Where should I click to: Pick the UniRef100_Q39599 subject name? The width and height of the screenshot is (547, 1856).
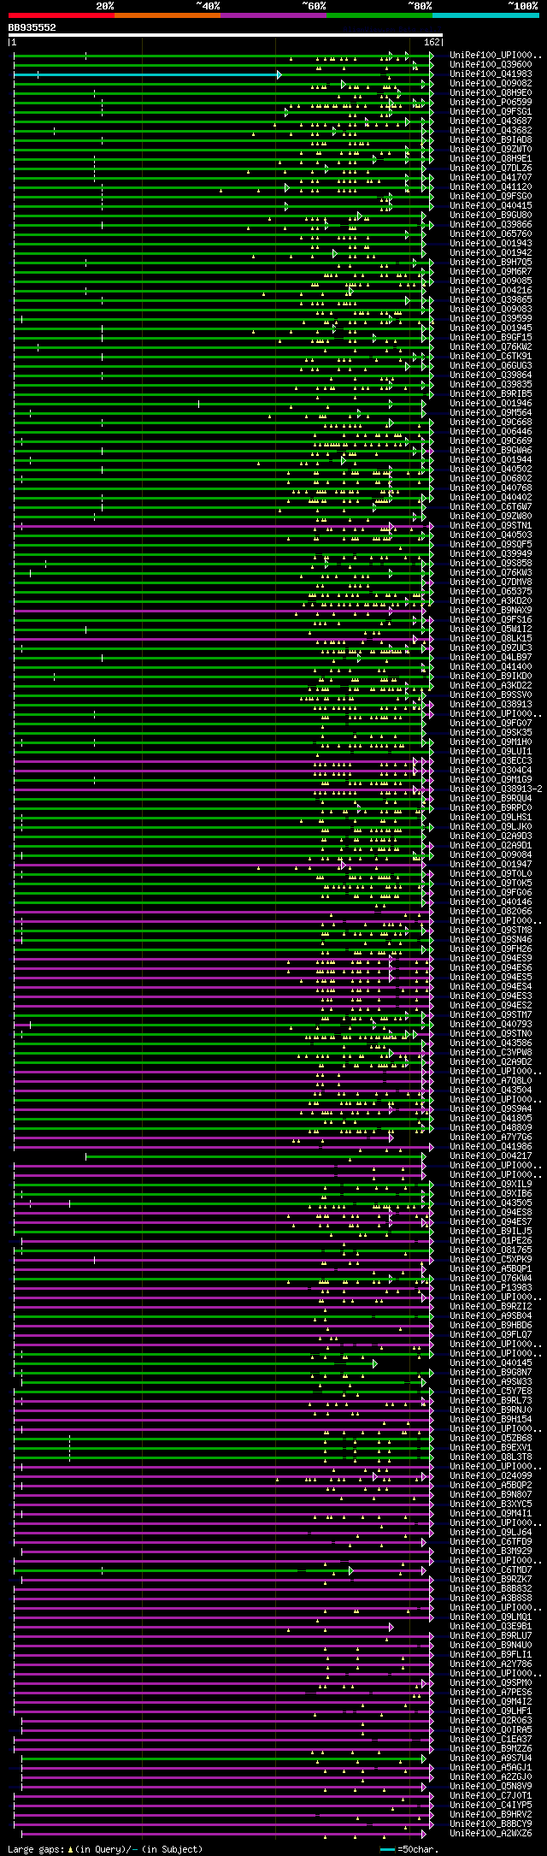click(491, 319)
